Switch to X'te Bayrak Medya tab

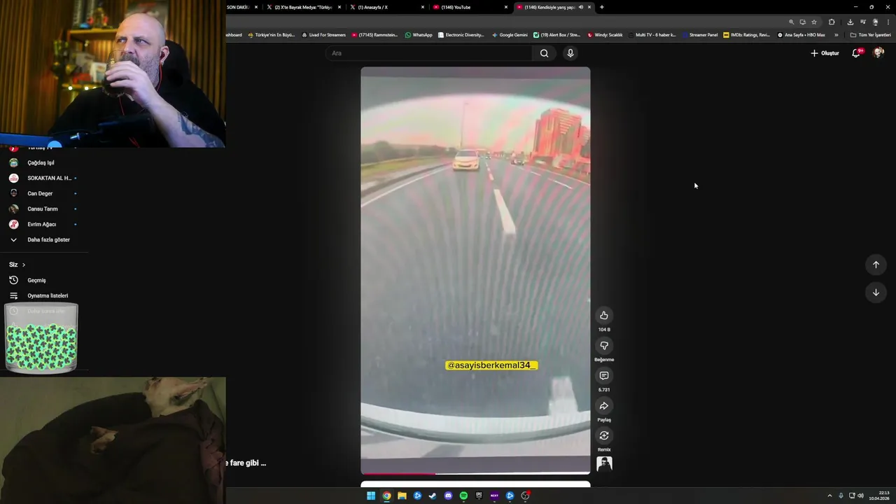point(302,7)
